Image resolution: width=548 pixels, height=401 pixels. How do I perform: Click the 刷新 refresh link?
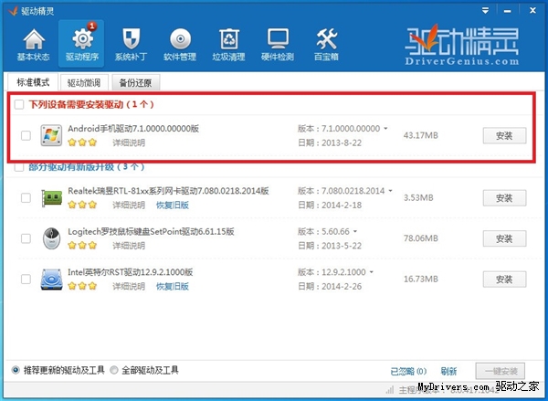tap(448, 371)
